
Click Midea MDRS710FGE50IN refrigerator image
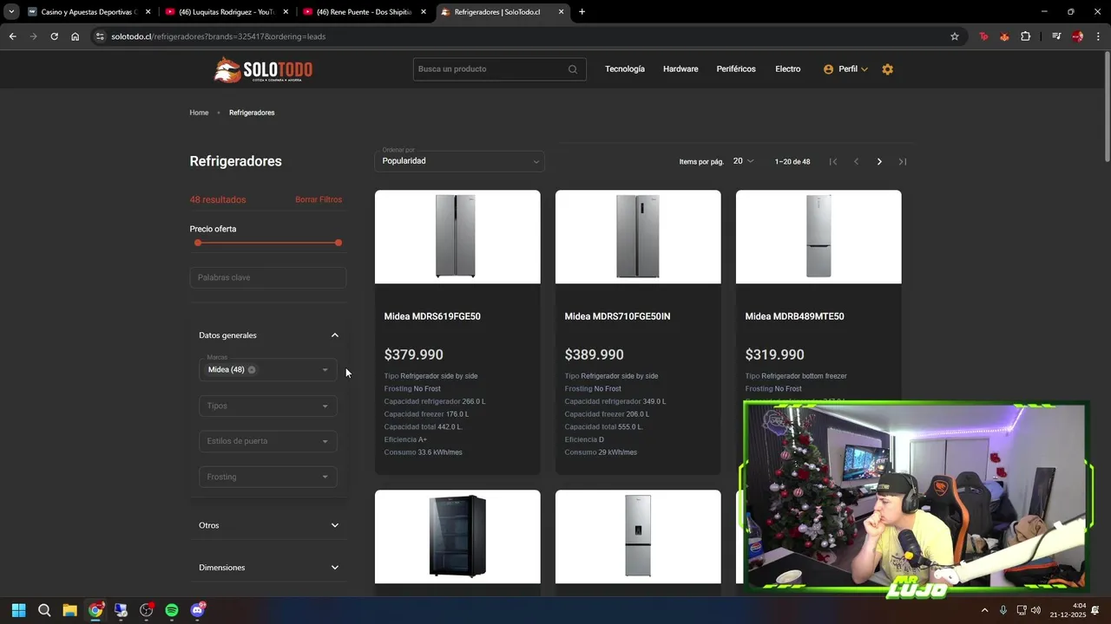tap(638, 236)
